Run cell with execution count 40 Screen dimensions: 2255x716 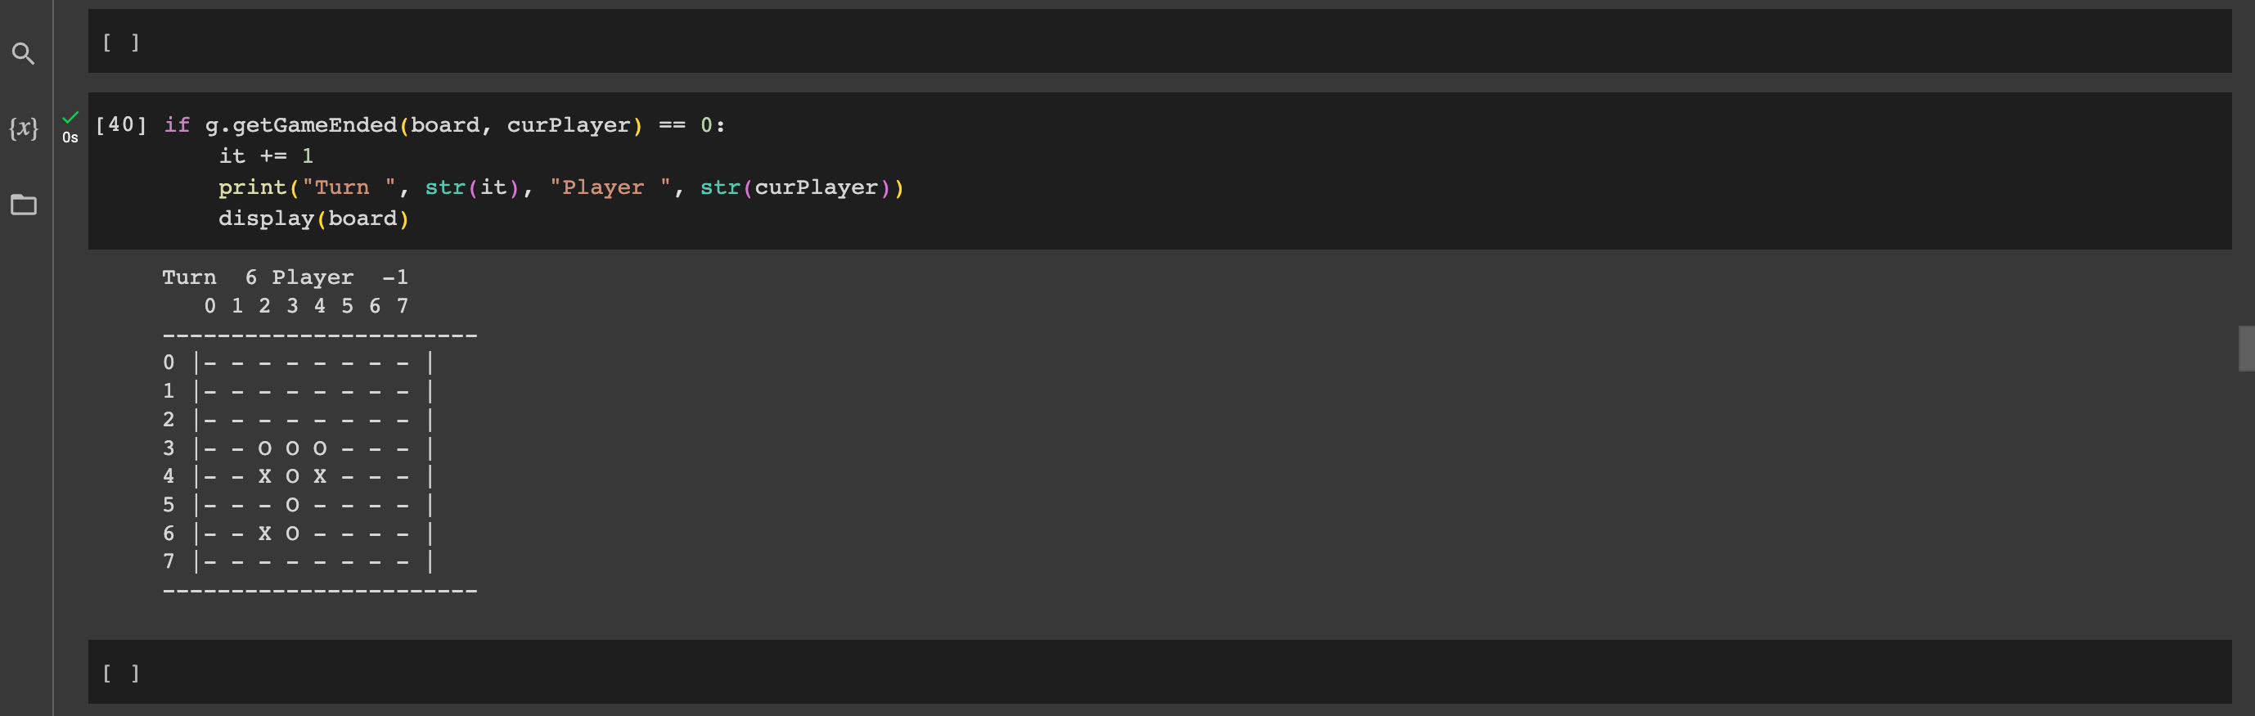click(121, 124)
